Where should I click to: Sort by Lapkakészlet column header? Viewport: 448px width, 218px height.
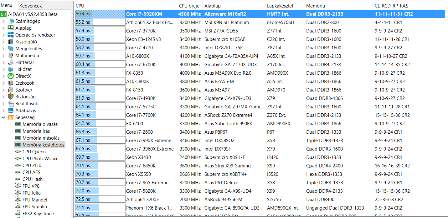click(x=285, y=6)
